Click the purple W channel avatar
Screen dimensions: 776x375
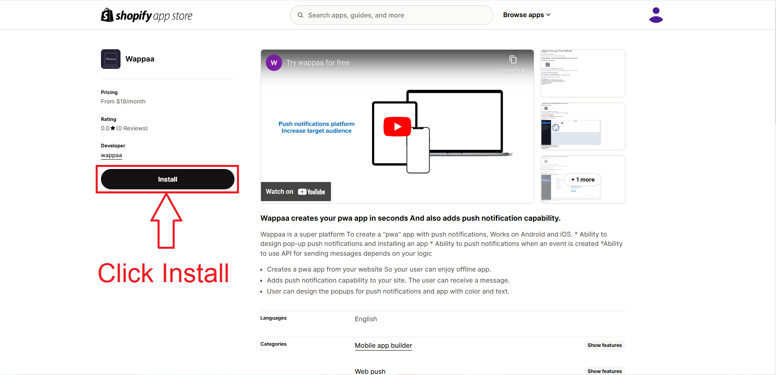point(274,63)
